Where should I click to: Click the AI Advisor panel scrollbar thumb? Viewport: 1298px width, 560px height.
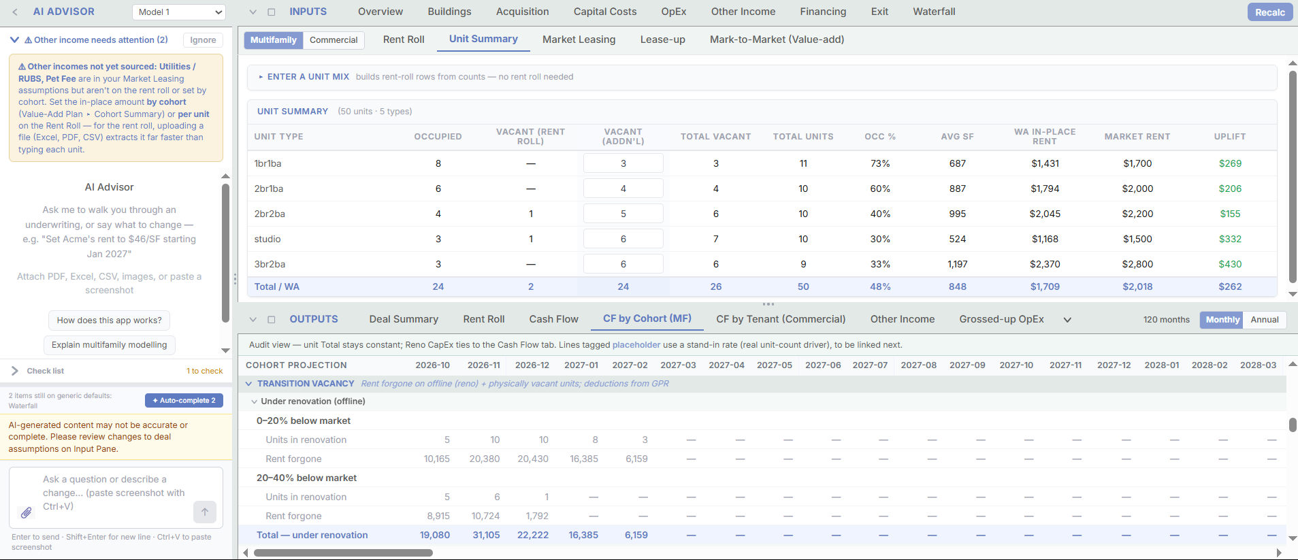coord(226,253)
